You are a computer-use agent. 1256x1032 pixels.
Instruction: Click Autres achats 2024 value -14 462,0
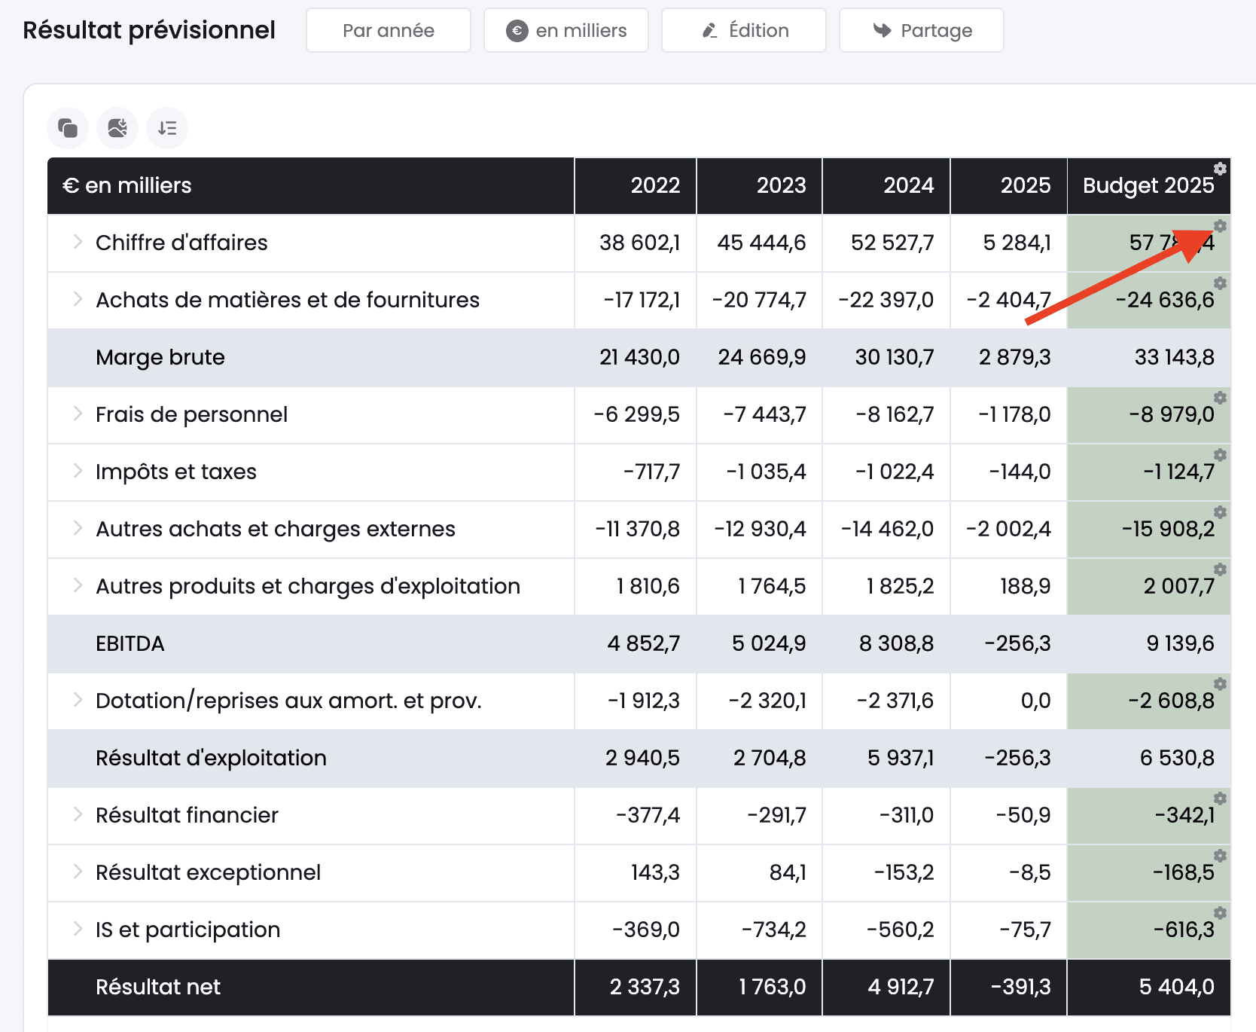[x=887, y=529]
